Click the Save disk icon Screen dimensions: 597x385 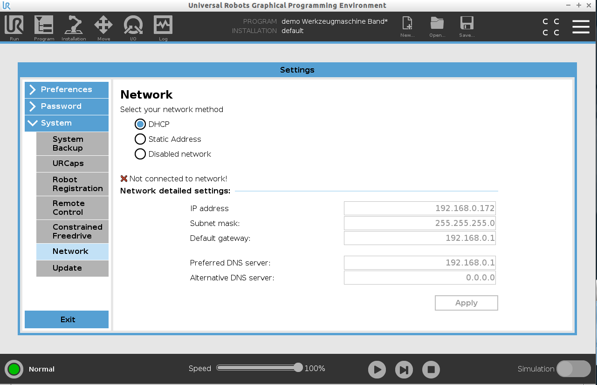467,24
